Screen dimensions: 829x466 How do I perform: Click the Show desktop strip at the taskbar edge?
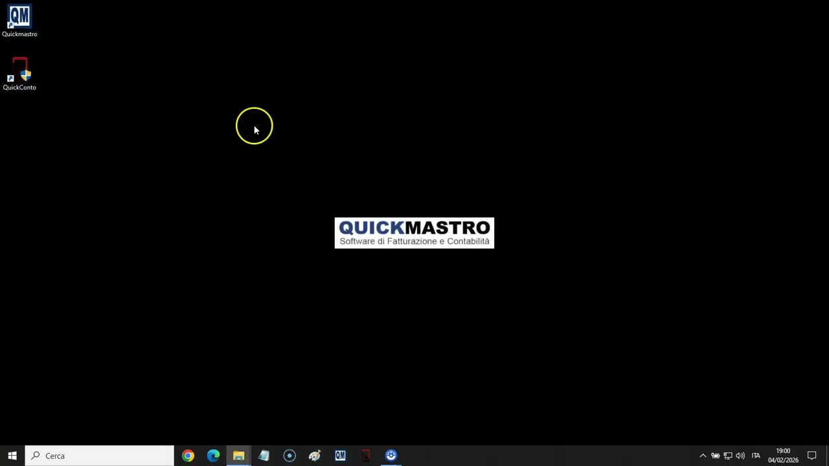tap(827, 456)
